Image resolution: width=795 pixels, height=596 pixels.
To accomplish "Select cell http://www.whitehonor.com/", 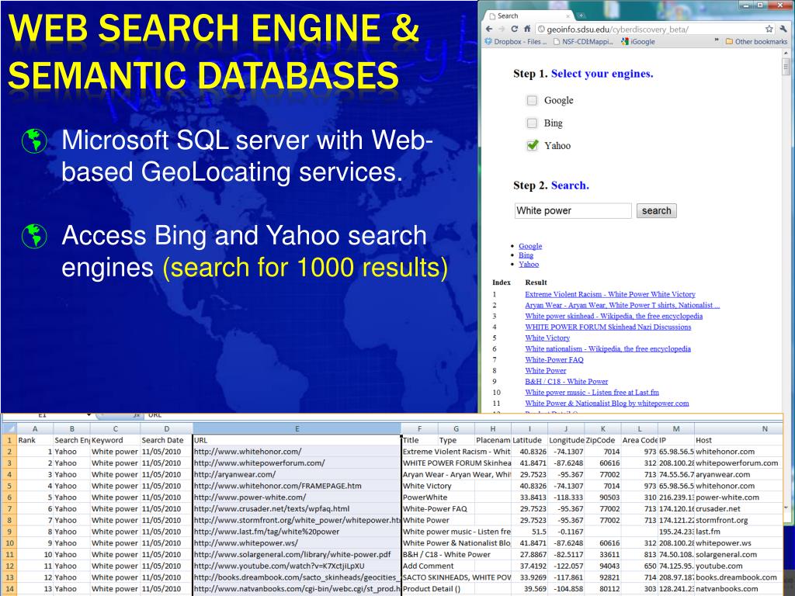I will pos(297,452).
